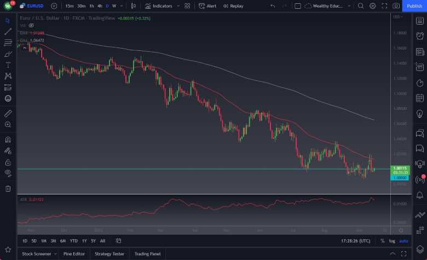Toggle percent scale mode

(383, 241)
